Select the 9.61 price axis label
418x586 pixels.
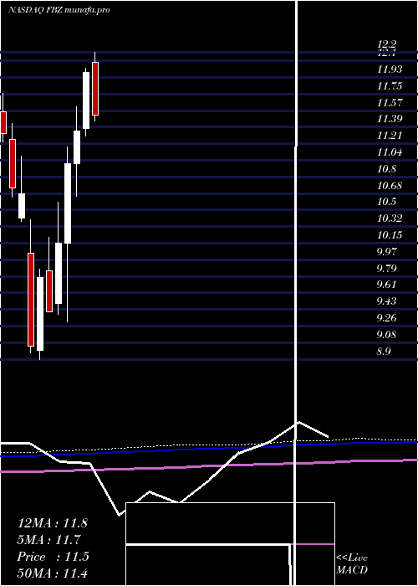pyautogui.click(x=386, y=285)
